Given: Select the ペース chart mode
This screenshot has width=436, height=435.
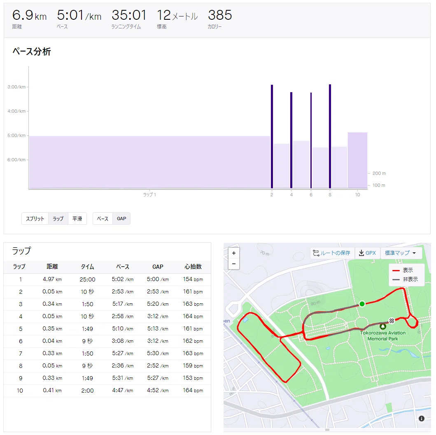Looking at the screenshot, I should [x=103, y=219].
